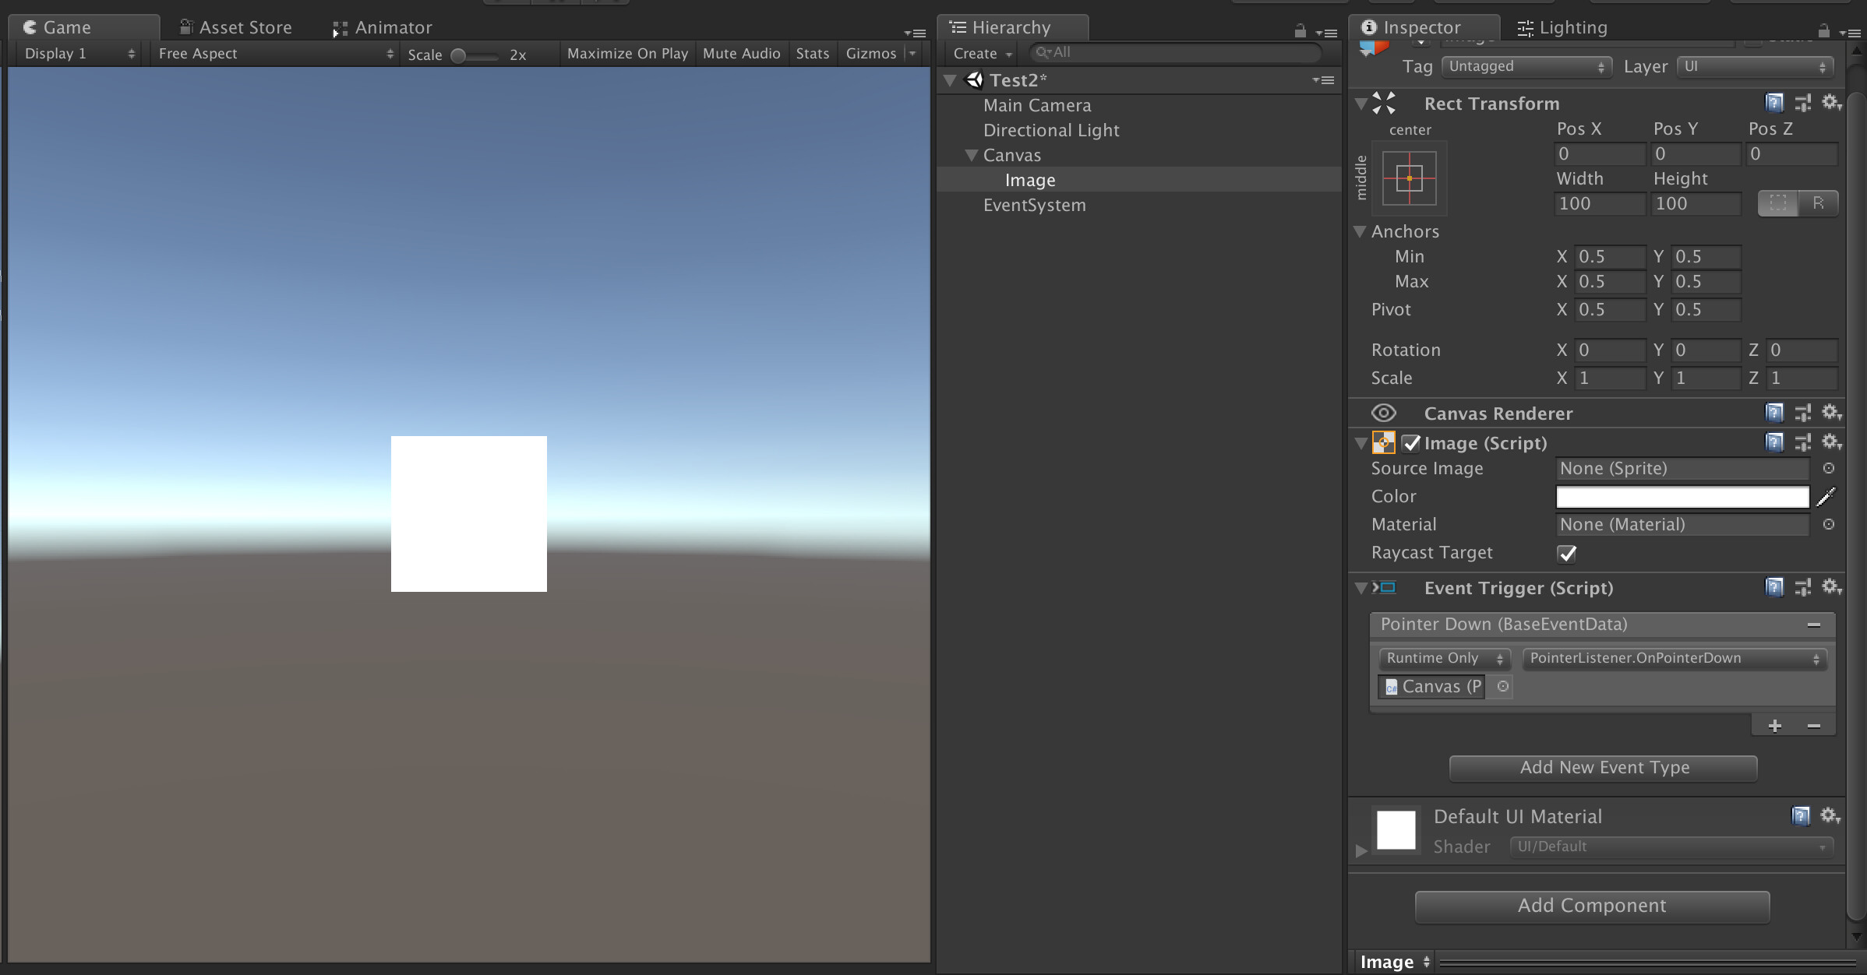Open the Runtime Only dropdown
The height and width of the screenshot is (975, 1867).
[x=1444, y=658]
